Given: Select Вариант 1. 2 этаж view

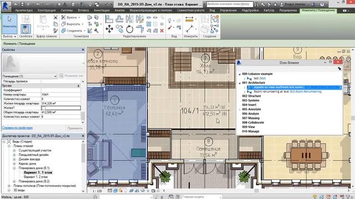Looking at the screenshot, I should click(35, 177).
